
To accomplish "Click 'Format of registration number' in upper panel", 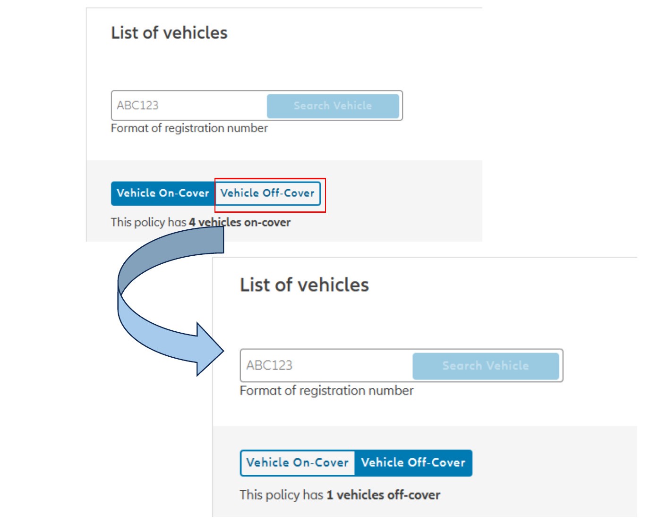I will 189,128.
